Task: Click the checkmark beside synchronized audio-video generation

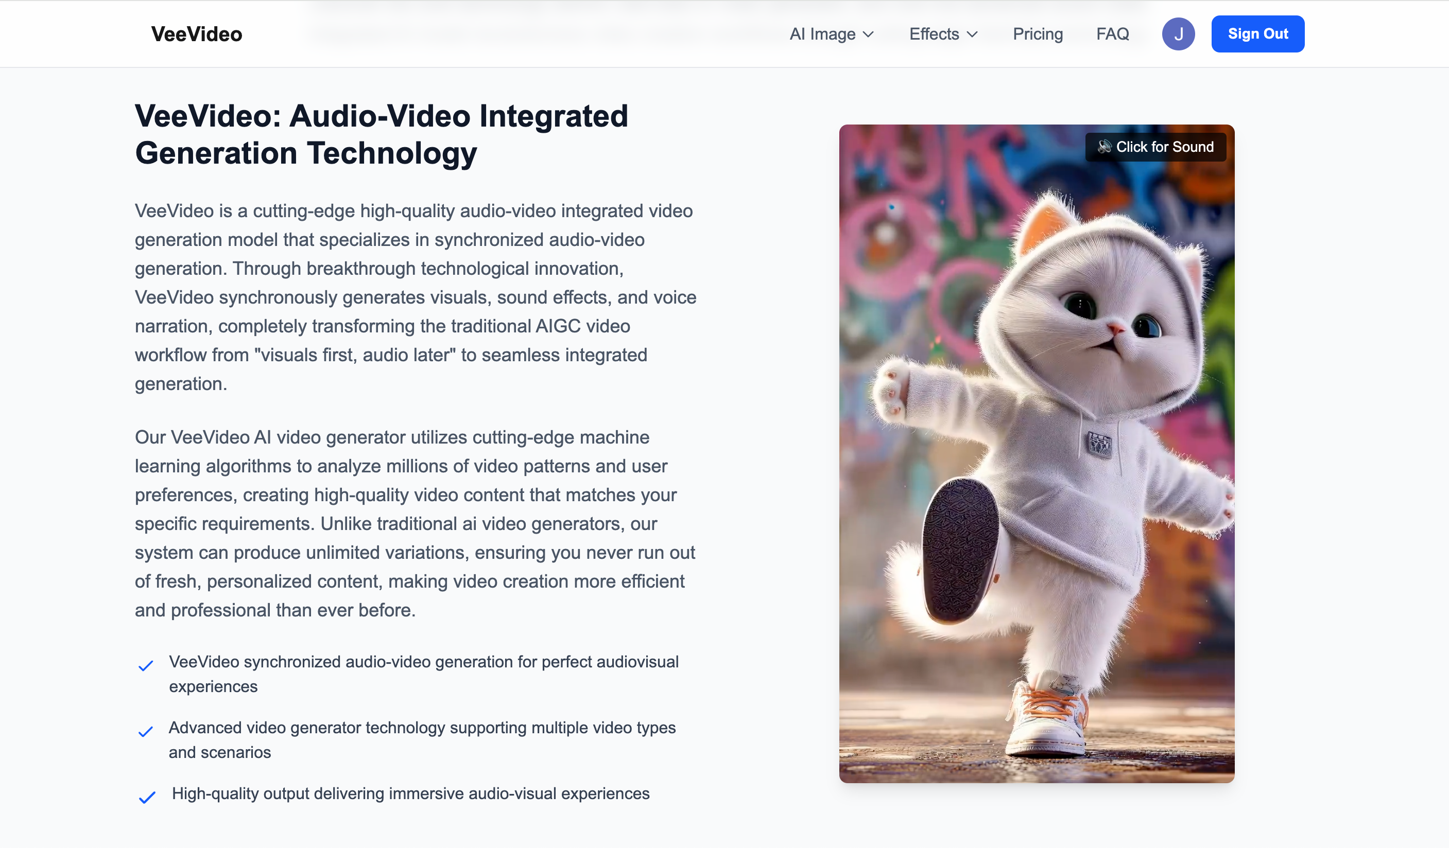Action: (146, 665)
